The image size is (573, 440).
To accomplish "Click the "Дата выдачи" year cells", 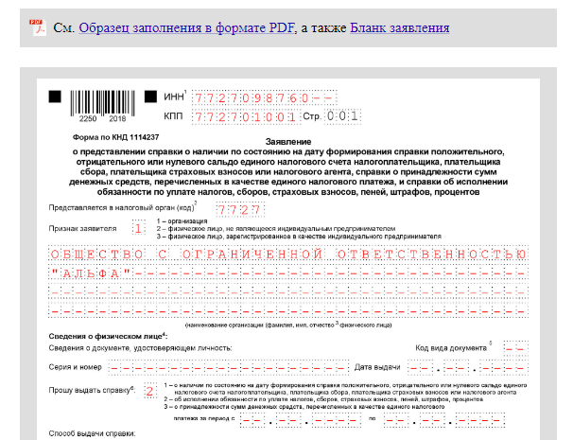I will click(x=504, y=367).
